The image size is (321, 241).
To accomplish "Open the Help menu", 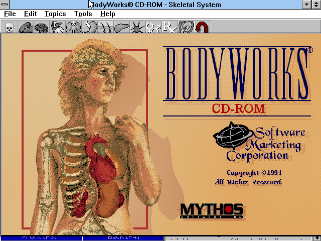I will pyautogui.click(x=107, y=14).
